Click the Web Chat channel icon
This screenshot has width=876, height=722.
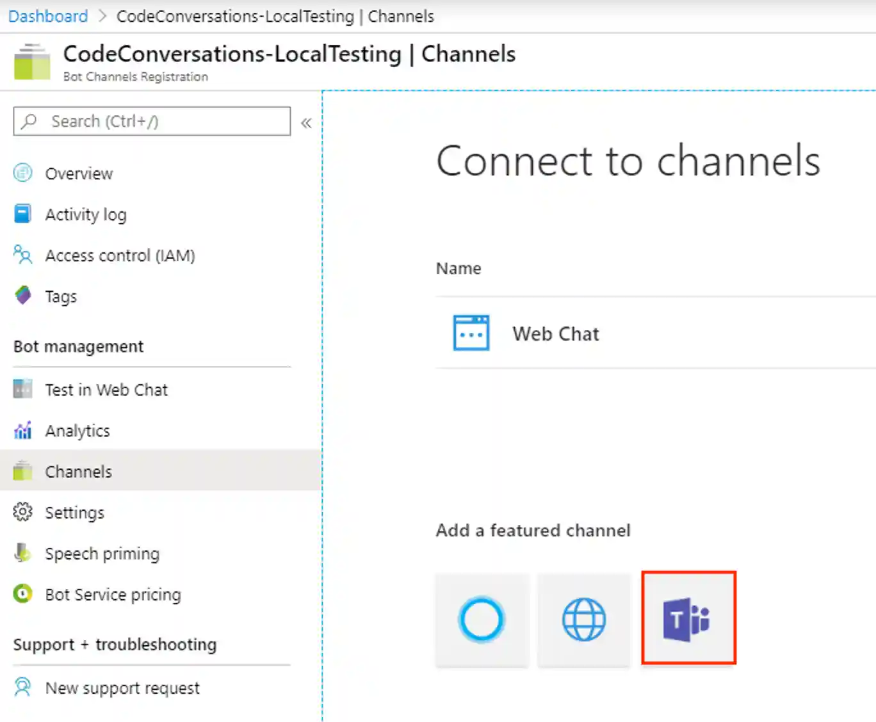pyautogui.click(x=471, y=333)
